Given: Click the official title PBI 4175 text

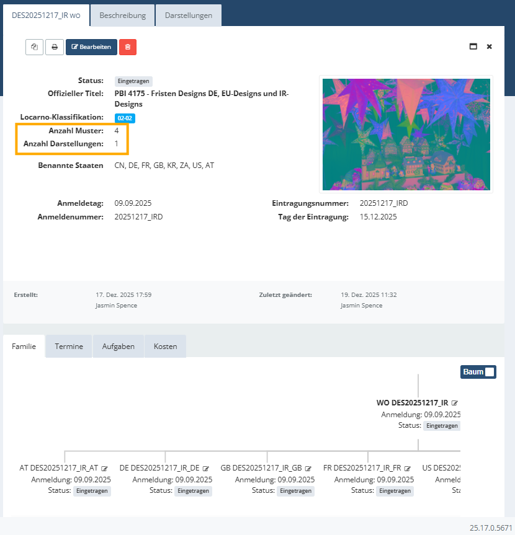Looking at the screenshot, I should (202, 99).
